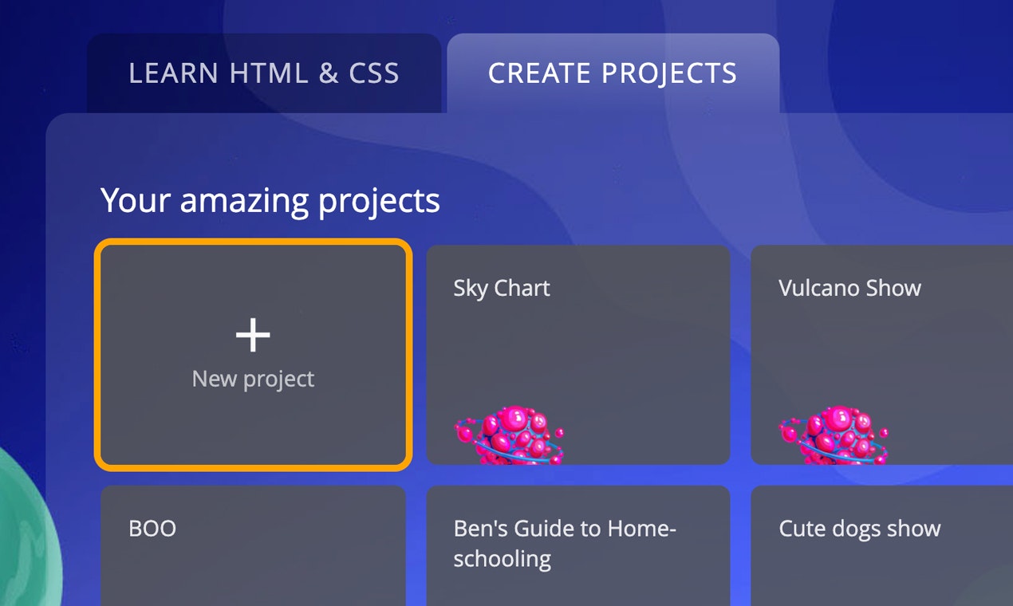Click the Ben's Guide to Home-schooling title text
1013x606 pixels.
tap(566, 543)
